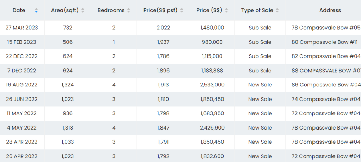Select the Date column header label
This screenshot has height=162, width=361.
pos(19,10)
